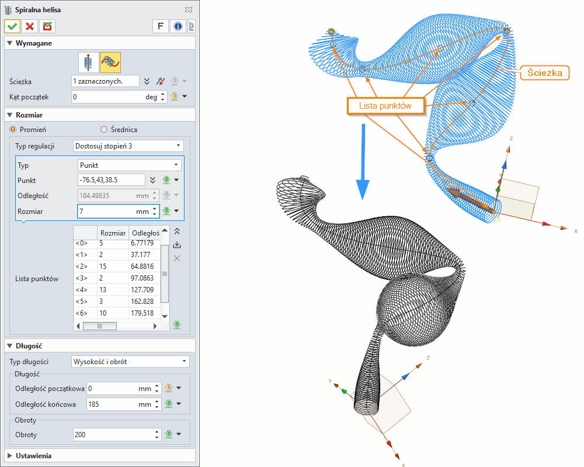Open info with the blue i icon
Viewport: 584px width, 467px height.
[177, 26]
